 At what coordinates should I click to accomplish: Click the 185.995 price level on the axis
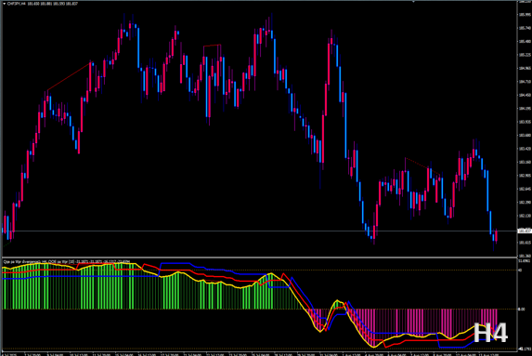point(525,15)
